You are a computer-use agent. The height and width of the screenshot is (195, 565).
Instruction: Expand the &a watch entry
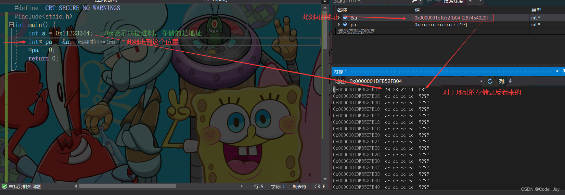click(339, 18)
